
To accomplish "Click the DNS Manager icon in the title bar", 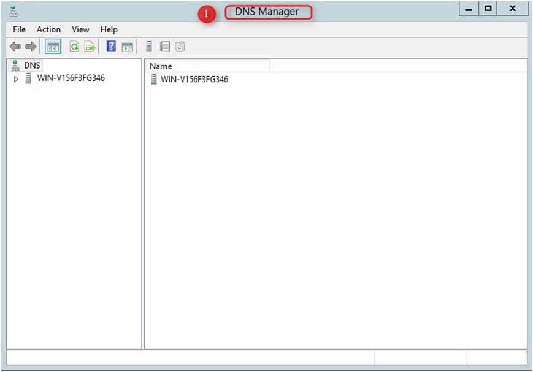I will click(x=13, y=11).
